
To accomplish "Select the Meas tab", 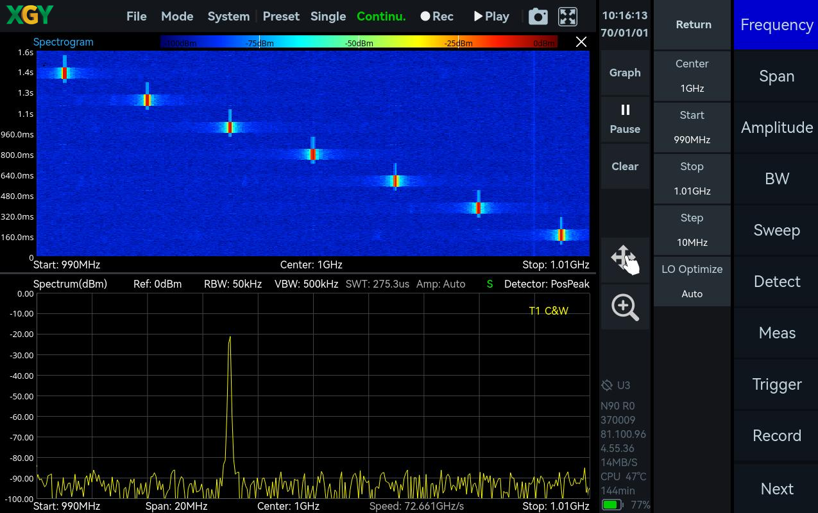I will (x=776, y=333).
